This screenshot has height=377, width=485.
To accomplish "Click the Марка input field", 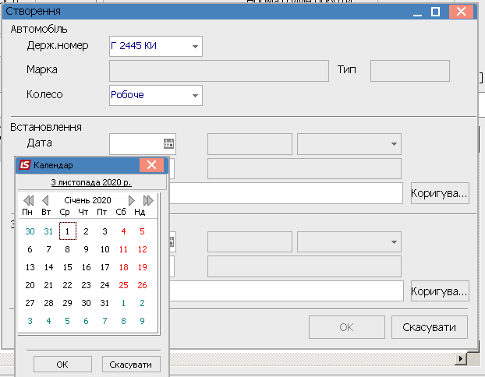I will (219, 71).
